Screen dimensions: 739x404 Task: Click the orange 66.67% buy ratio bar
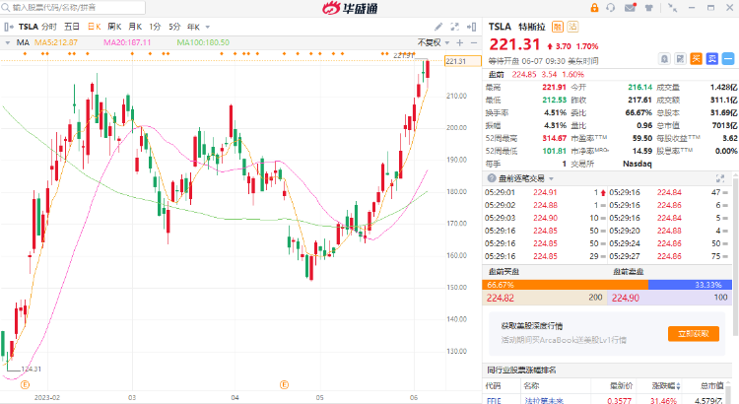click(x=566, y=285)
